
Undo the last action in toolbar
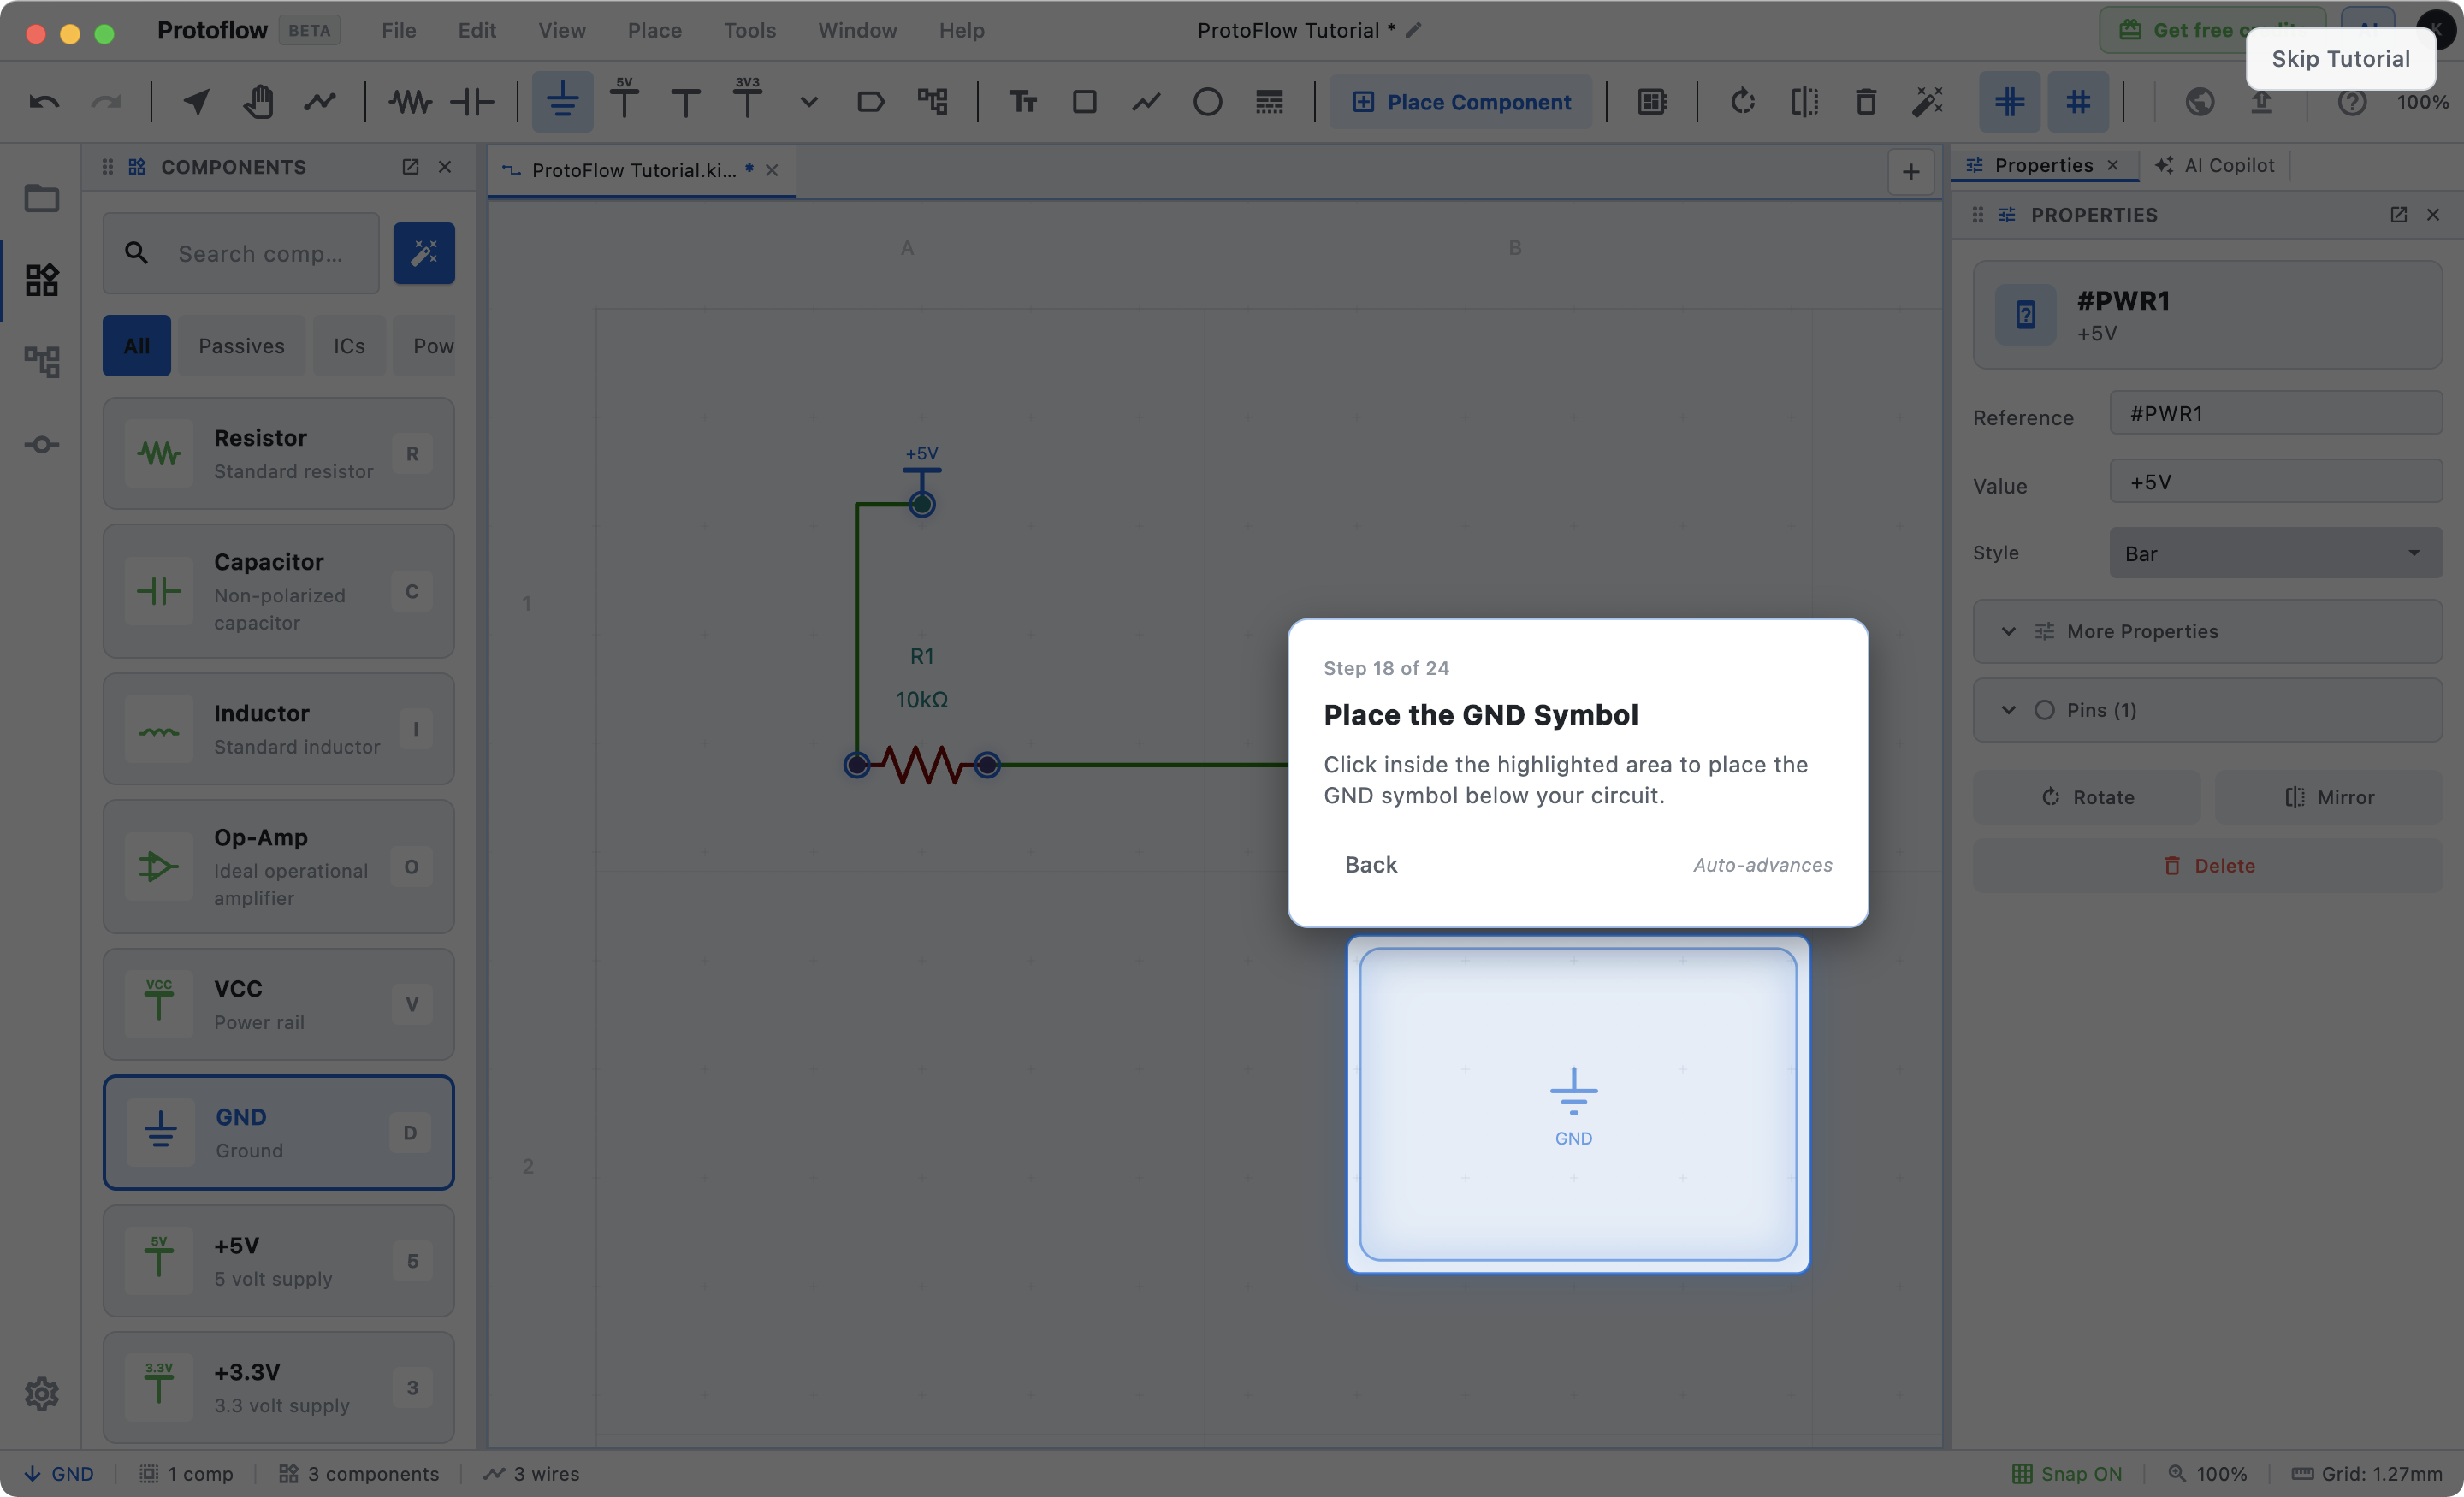click(x=44, y=101)
